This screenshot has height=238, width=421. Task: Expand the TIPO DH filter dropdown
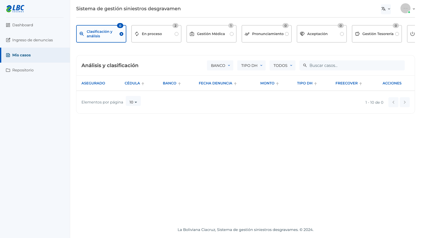251,65
